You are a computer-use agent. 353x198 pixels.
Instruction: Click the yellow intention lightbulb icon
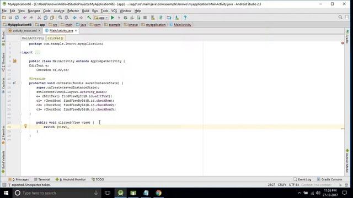tap(25, 126)
